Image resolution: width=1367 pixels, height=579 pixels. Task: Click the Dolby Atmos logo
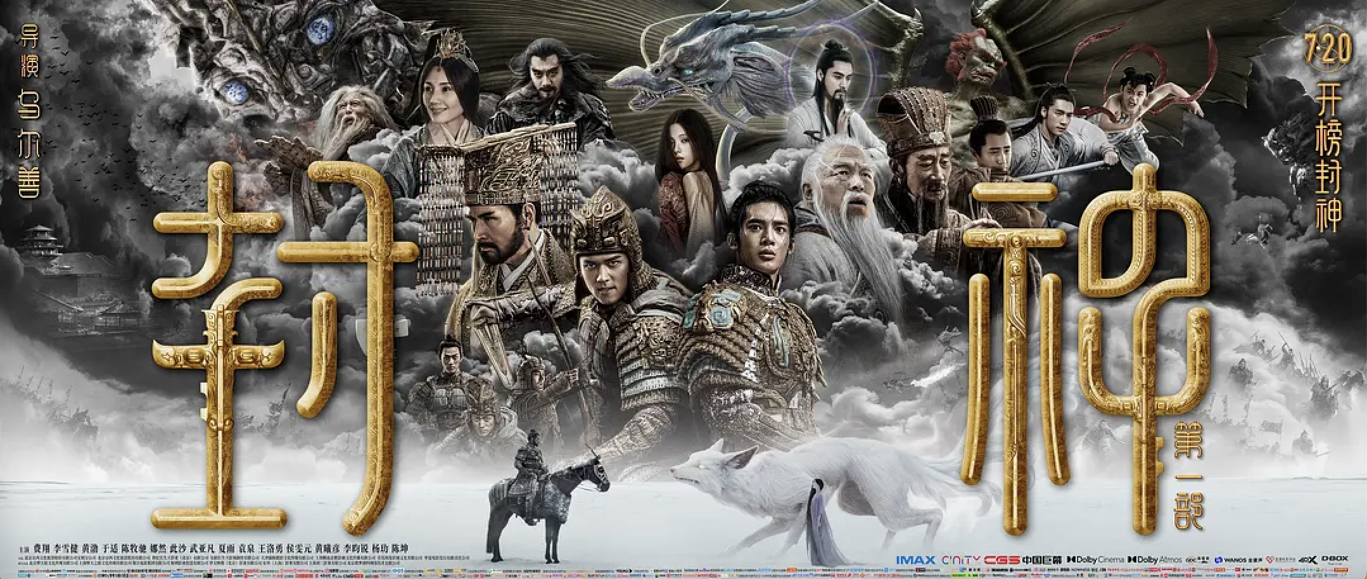1155,560
